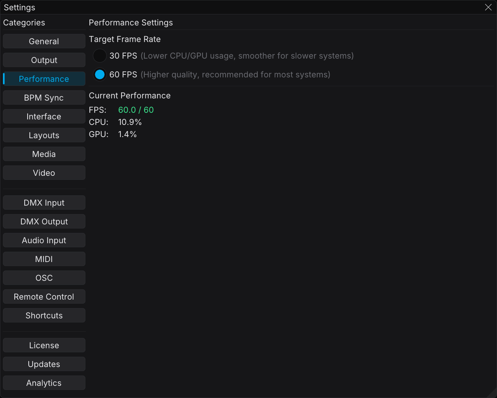
Task: Go to Updates settings
Action: (x=44, y=364)
